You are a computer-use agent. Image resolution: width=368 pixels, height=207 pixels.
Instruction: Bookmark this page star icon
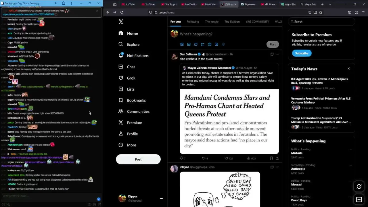tap(321, 12)
